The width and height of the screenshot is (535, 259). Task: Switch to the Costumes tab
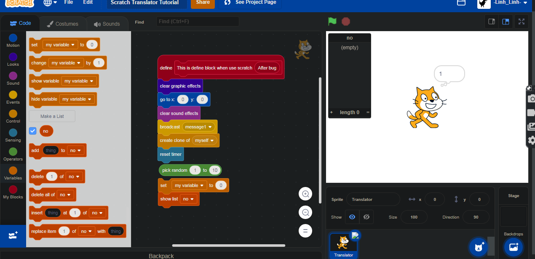click(62, 24)
